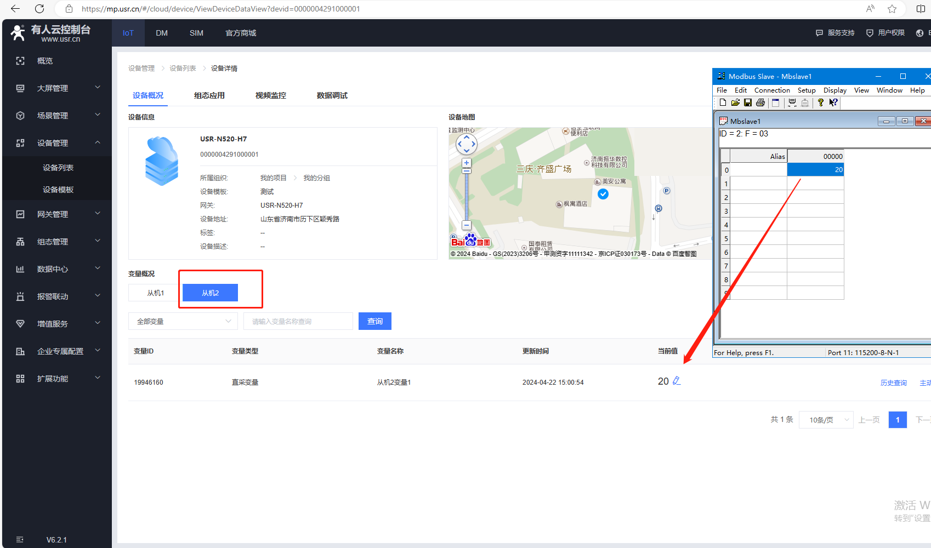931x548 pixels.
Task: Open the Connection menu in Modbus Slave
Action: tap(771, 90)
